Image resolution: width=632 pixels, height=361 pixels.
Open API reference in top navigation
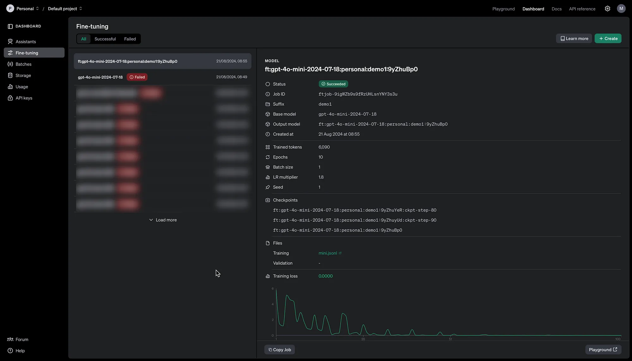(582, 9)
